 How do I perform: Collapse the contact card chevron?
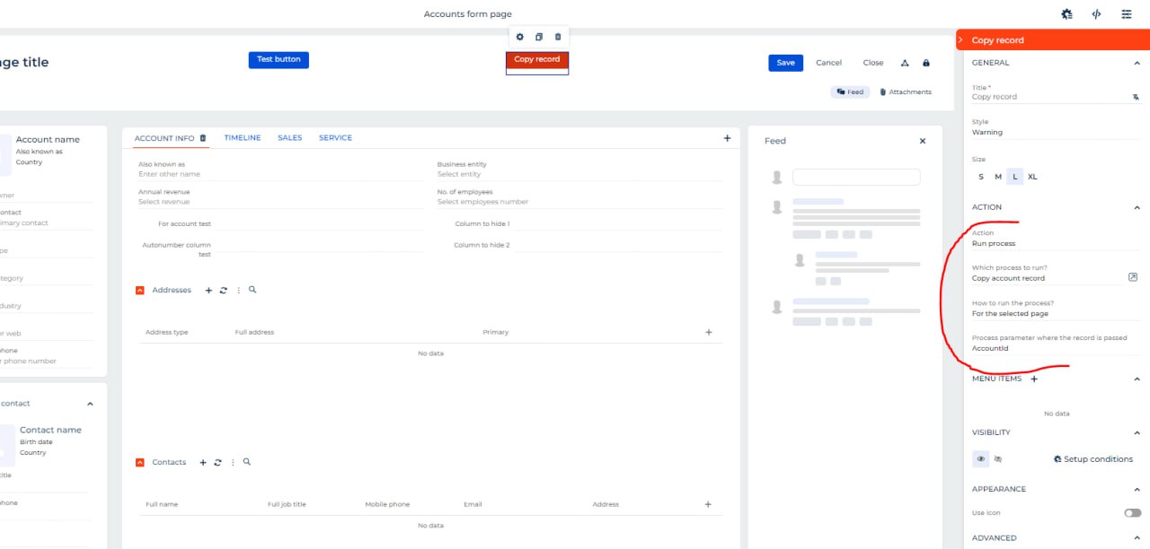tap(90, 404)
